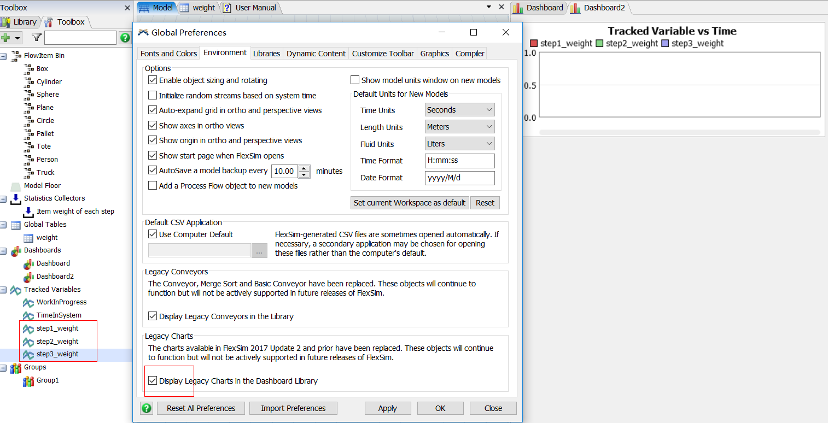Open the weight global table icon
Viewport: 828px width, 423px height.
28,238
